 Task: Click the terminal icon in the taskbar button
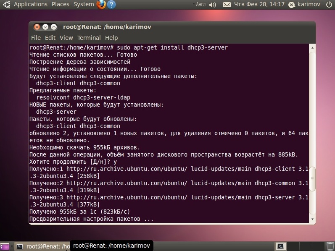[x=20, y=246]
